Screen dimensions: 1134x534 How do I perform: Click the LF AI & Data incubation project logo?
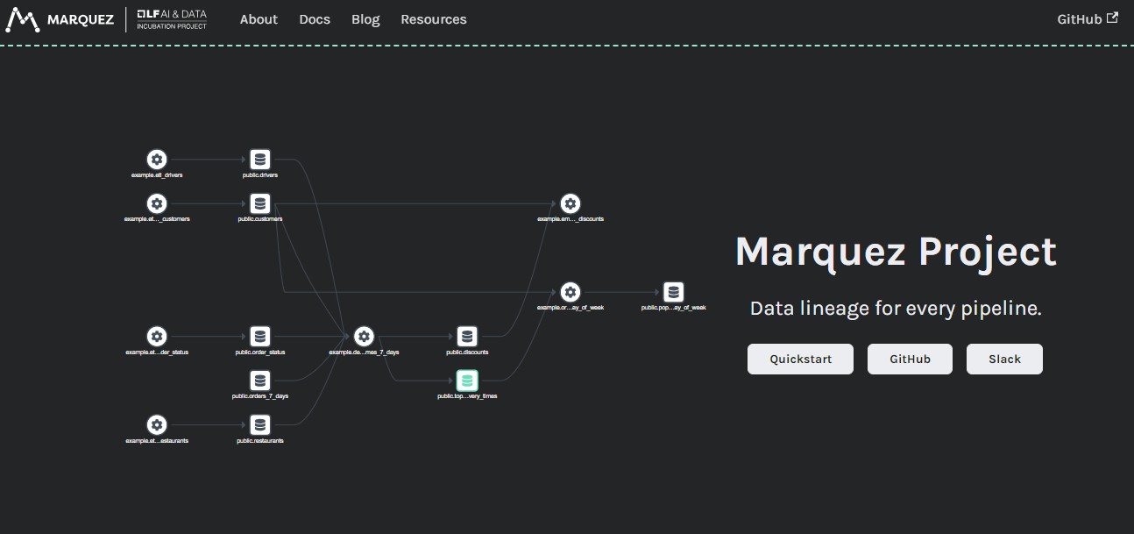(x=172, y=19)
